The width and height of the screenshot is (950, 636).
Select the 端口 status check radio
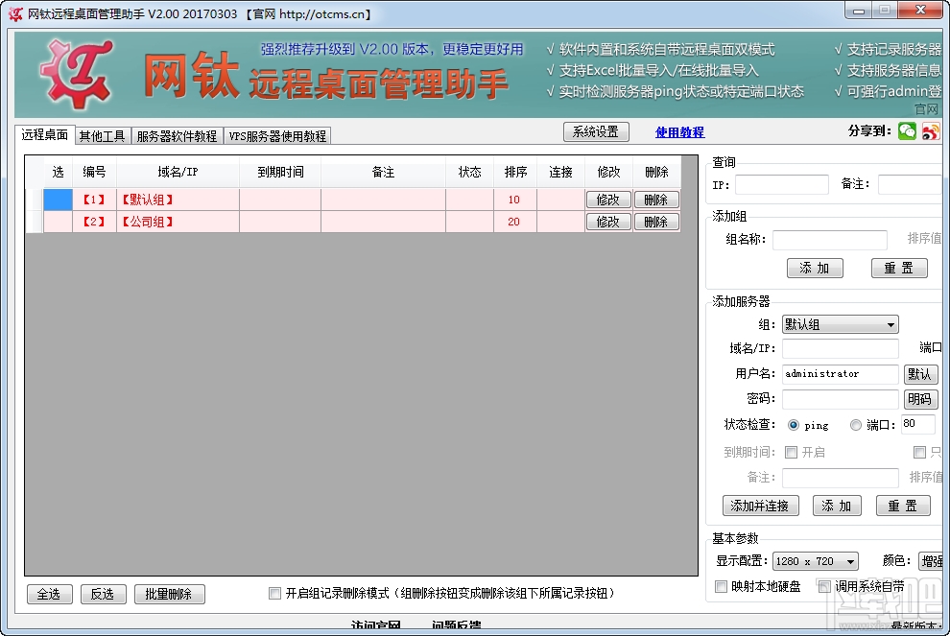tap(856, 425)
